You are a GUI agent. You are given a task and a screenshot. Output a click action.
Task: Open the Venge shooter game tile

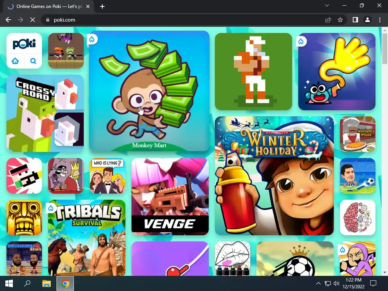170,197
